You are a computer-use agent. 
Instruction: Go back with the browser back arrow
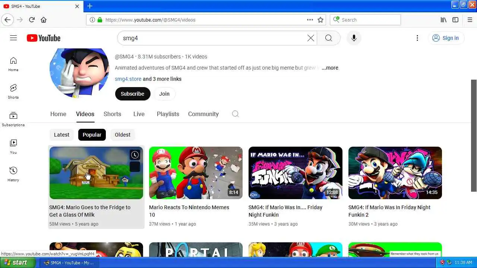(x=7, y=20)
